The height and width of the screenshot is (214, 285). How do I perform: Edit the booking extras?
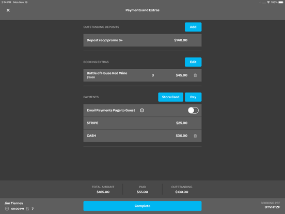tap(193, 62)
